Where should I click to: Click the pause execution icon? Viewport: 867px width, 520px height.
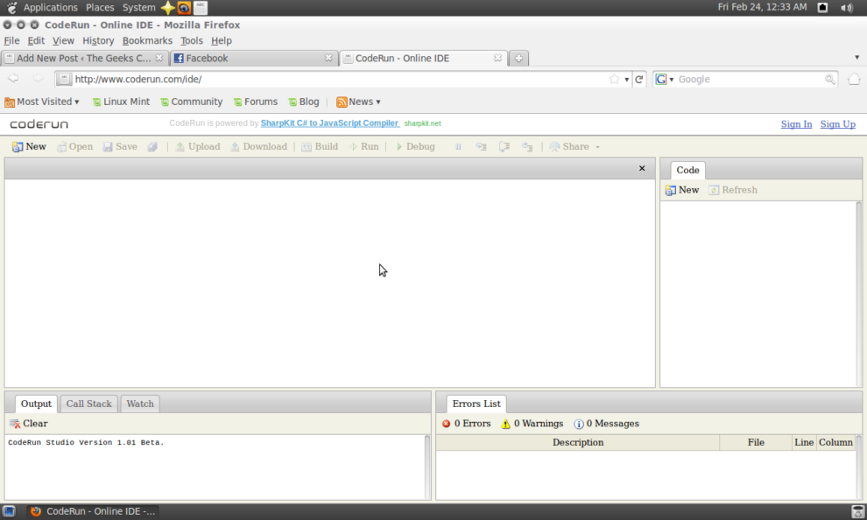tap(458, 147)
